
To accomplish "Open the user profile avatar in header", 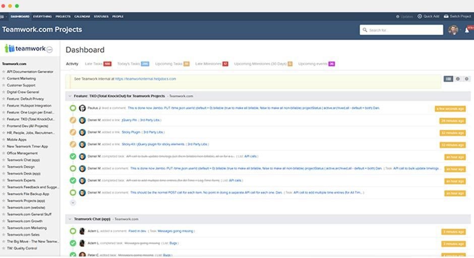I will coord(453,30).
